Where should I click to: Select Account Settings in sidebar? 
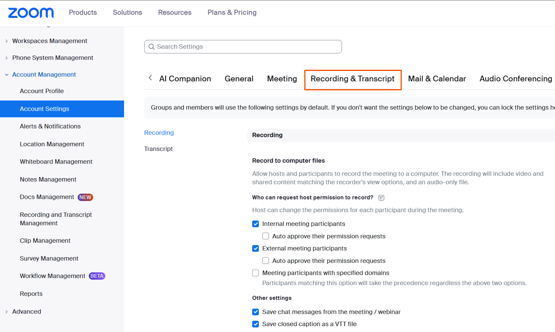(62, 109)
